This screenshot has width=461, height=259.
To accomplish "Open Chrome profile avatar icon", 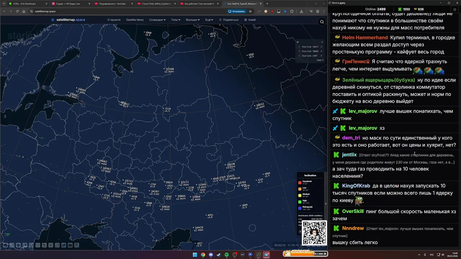I will point(318,11).
